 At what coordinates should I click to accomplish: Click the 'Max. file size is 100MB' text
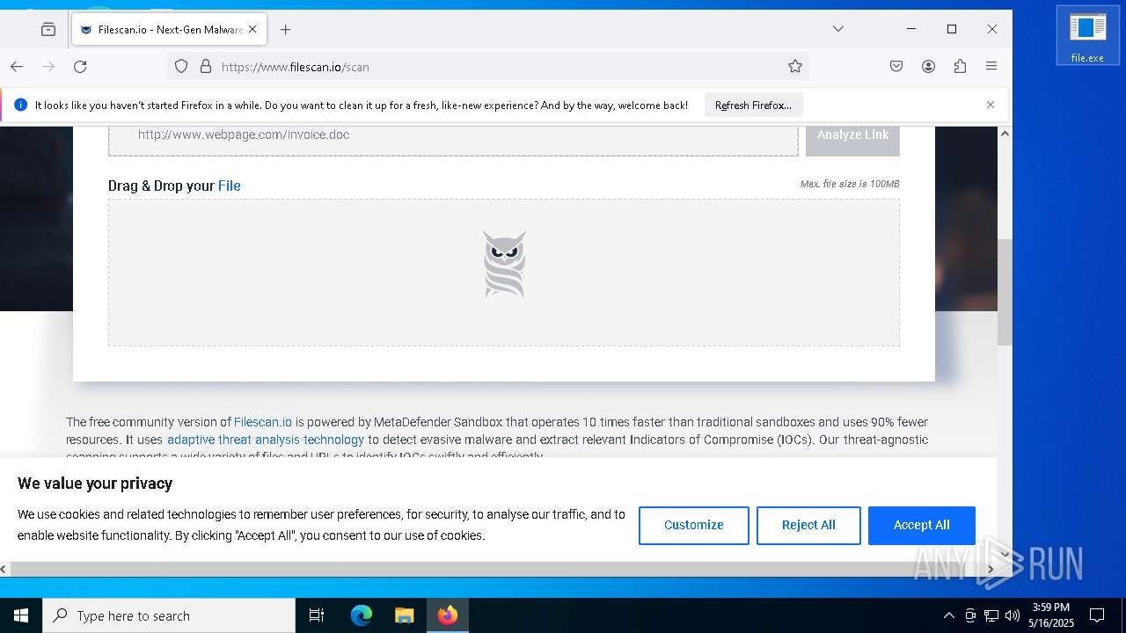pos(850,184)
